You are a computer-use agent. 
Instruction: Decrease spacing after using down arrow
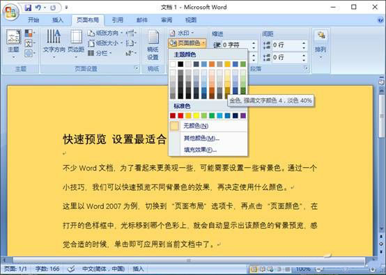tap(304, 60)
